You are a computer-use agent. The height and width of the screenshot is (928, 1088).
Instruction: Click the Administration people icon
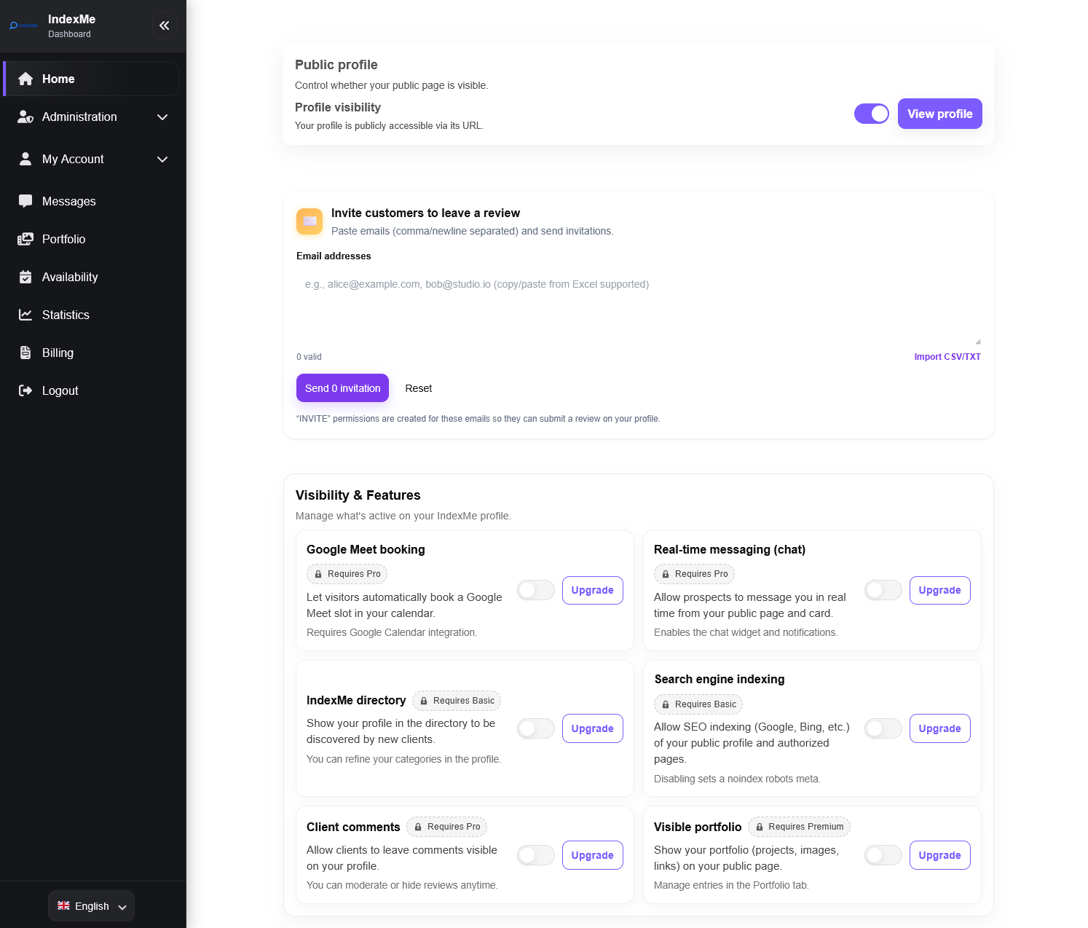[x=25, y=117]
